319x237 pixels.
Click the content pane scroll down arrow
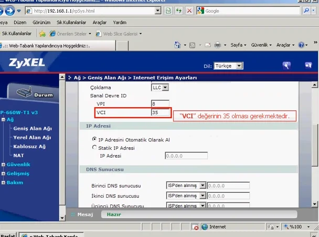pyautogui.click(x=314, y=204)
